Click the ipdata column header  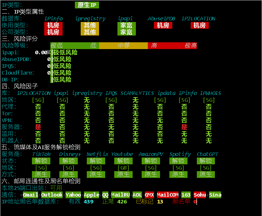click(166, 93)
